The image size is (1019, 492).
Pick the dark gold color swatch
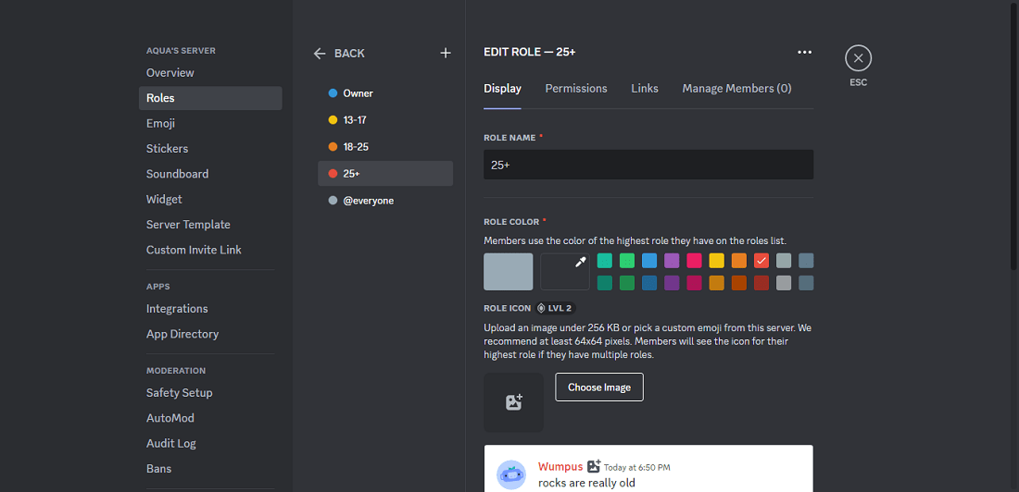coord(717,283)
